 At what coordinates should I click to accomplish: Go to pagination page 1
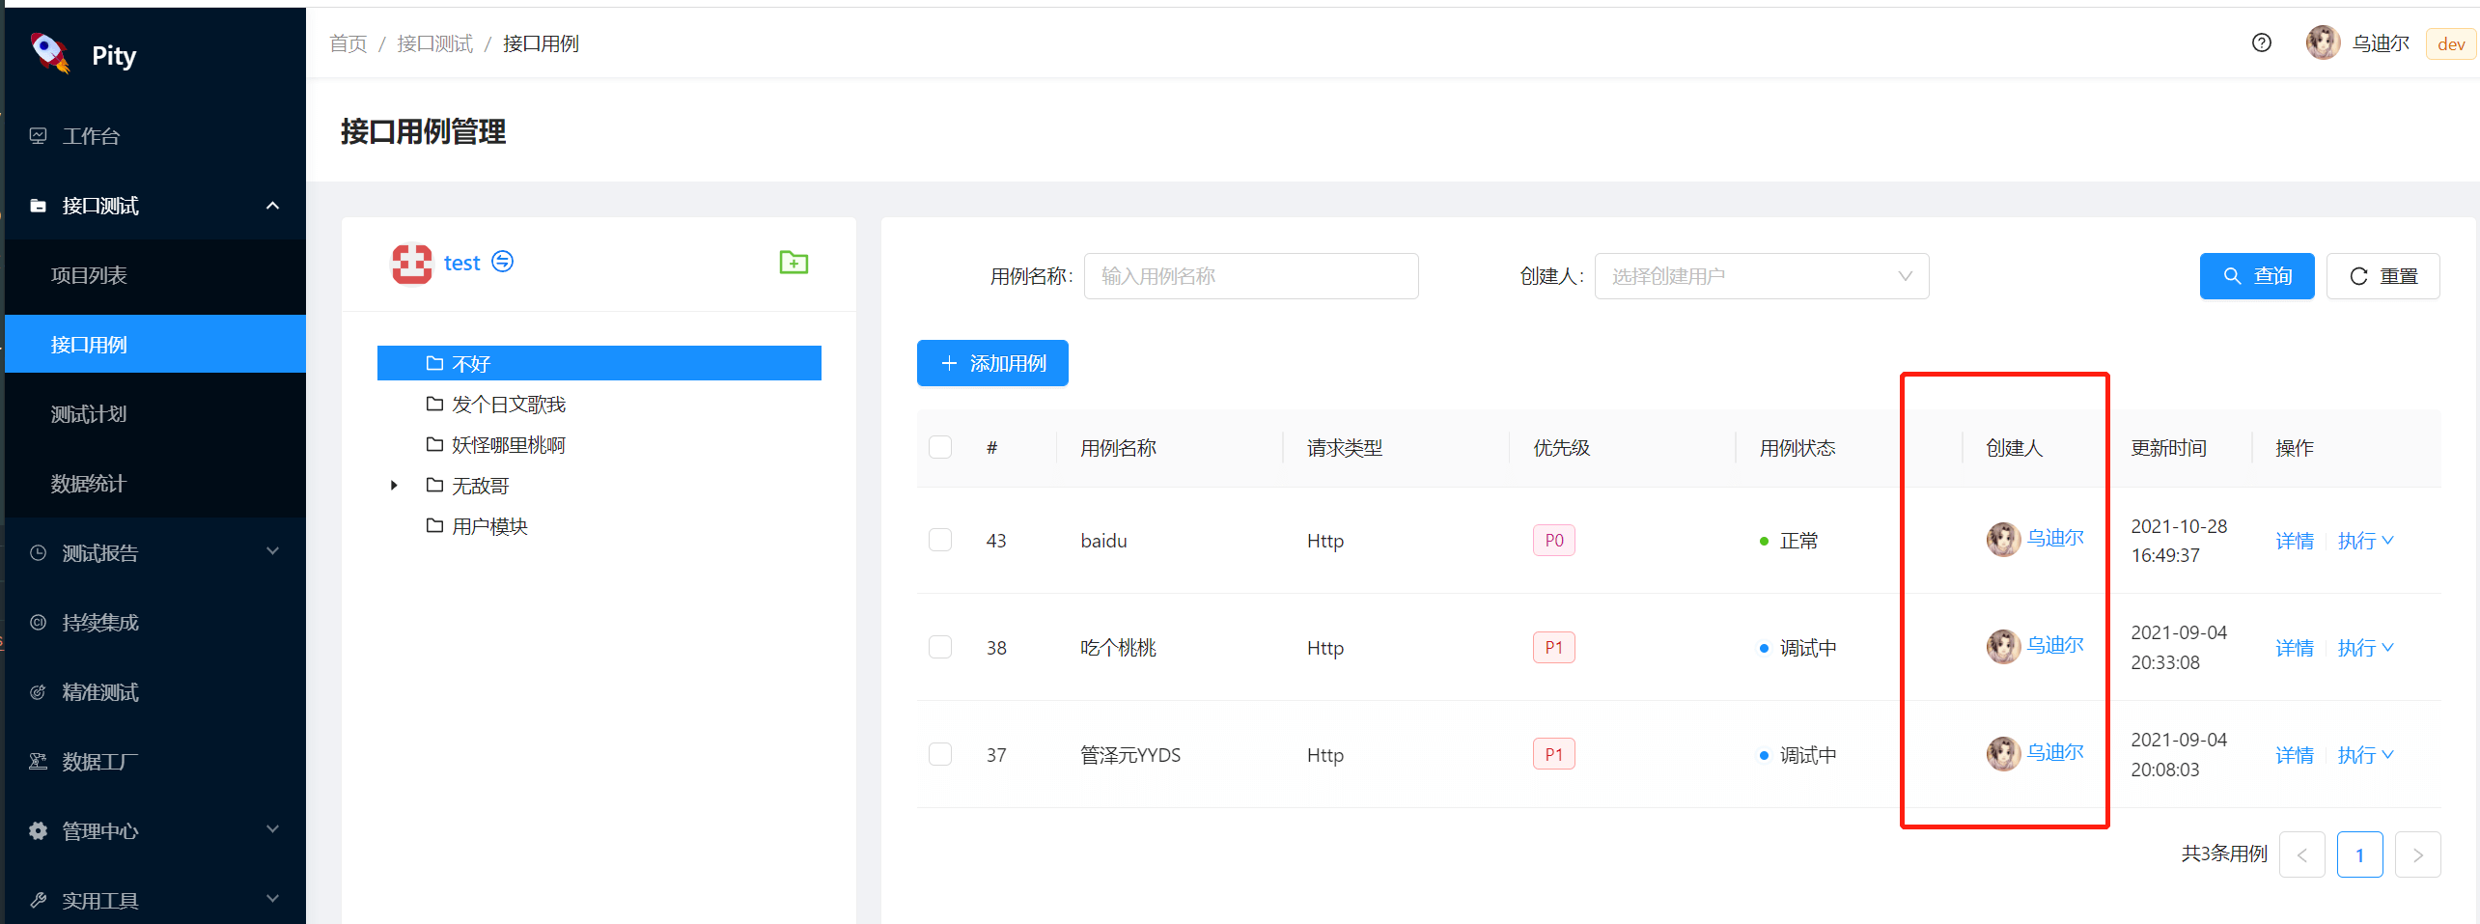[2359, 854]
